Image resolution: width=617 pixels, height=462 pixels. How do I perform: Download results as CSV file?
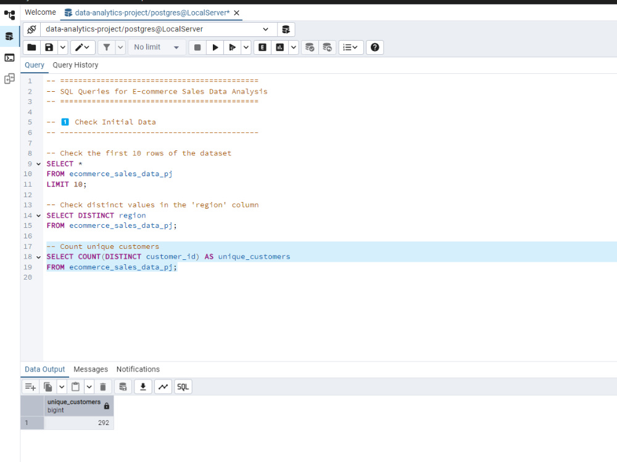143,387
